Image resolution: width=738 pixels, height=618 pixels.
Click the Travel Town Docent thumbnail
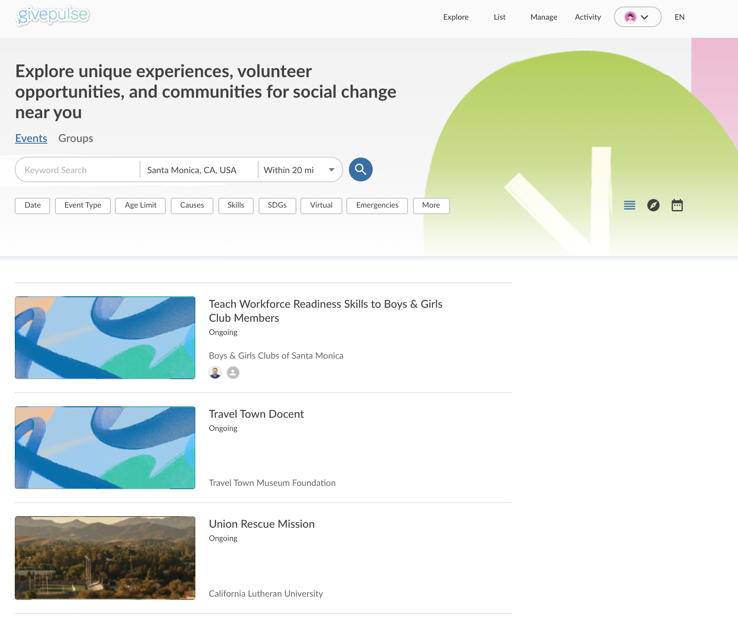coord(105,448)
